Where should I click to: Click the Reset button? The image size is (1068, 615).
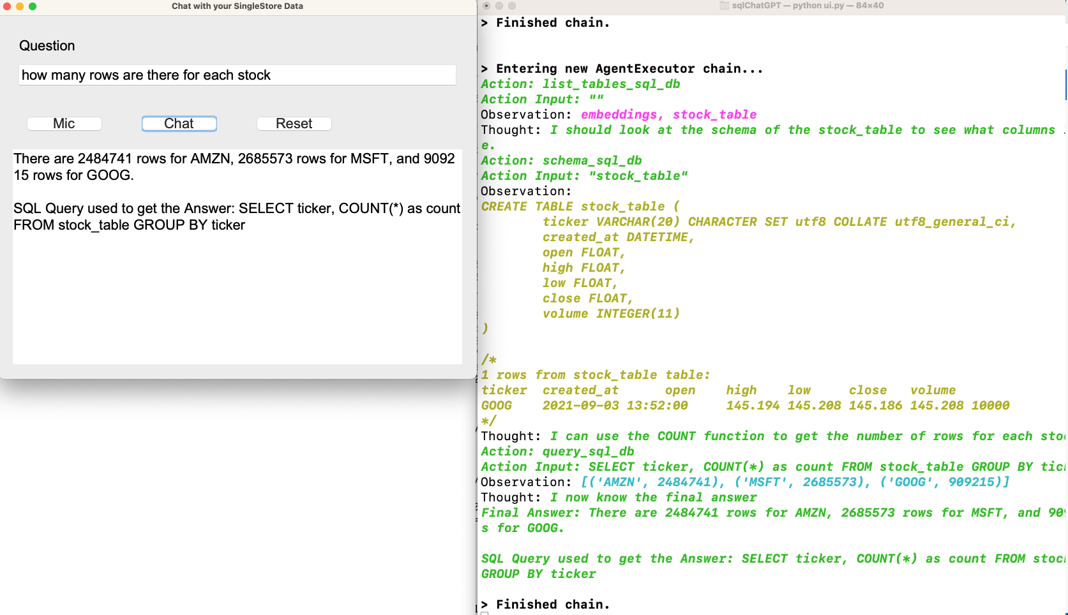click(x=294, y=124)
